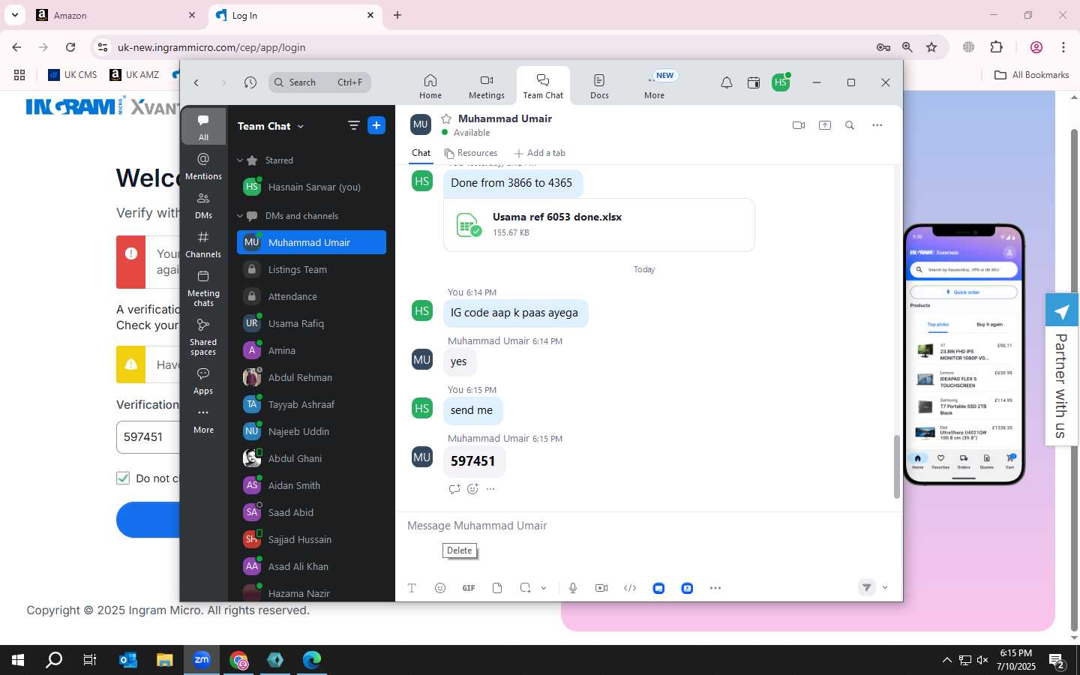Open composer more options ellipsis
The image size is (1080, 675).
(715, 588)
